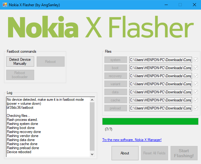Focus the preload file path field
Image resolution: width=201 pixels, height=164 pixels.
[x=161, y=108]
